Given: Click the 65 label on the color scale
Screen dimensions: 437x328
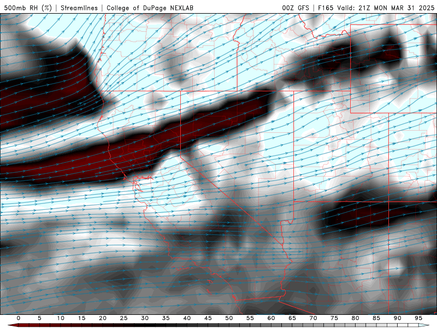Looking at the screenshot, I should pos(292,318).
